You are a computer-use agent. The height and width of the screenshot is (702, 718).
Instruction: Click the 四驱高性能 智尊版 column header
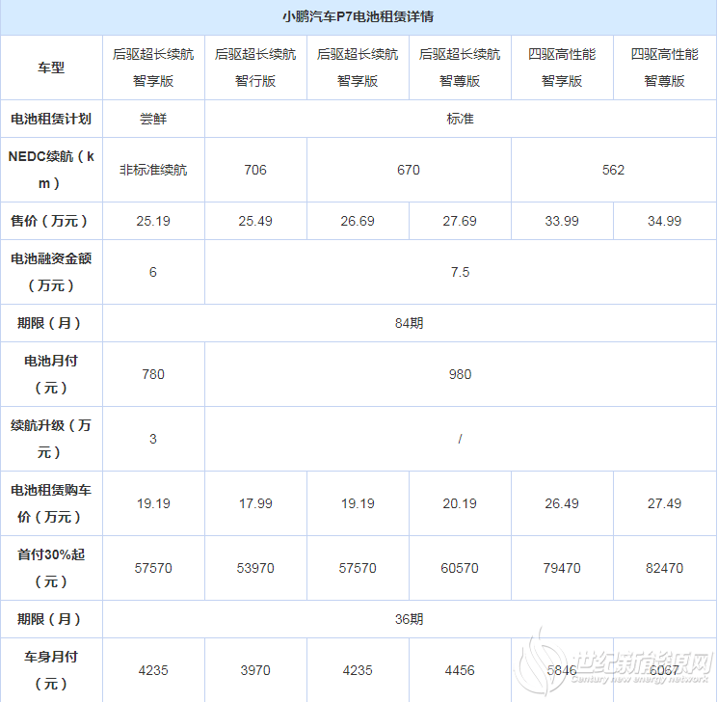coord(665,67)
